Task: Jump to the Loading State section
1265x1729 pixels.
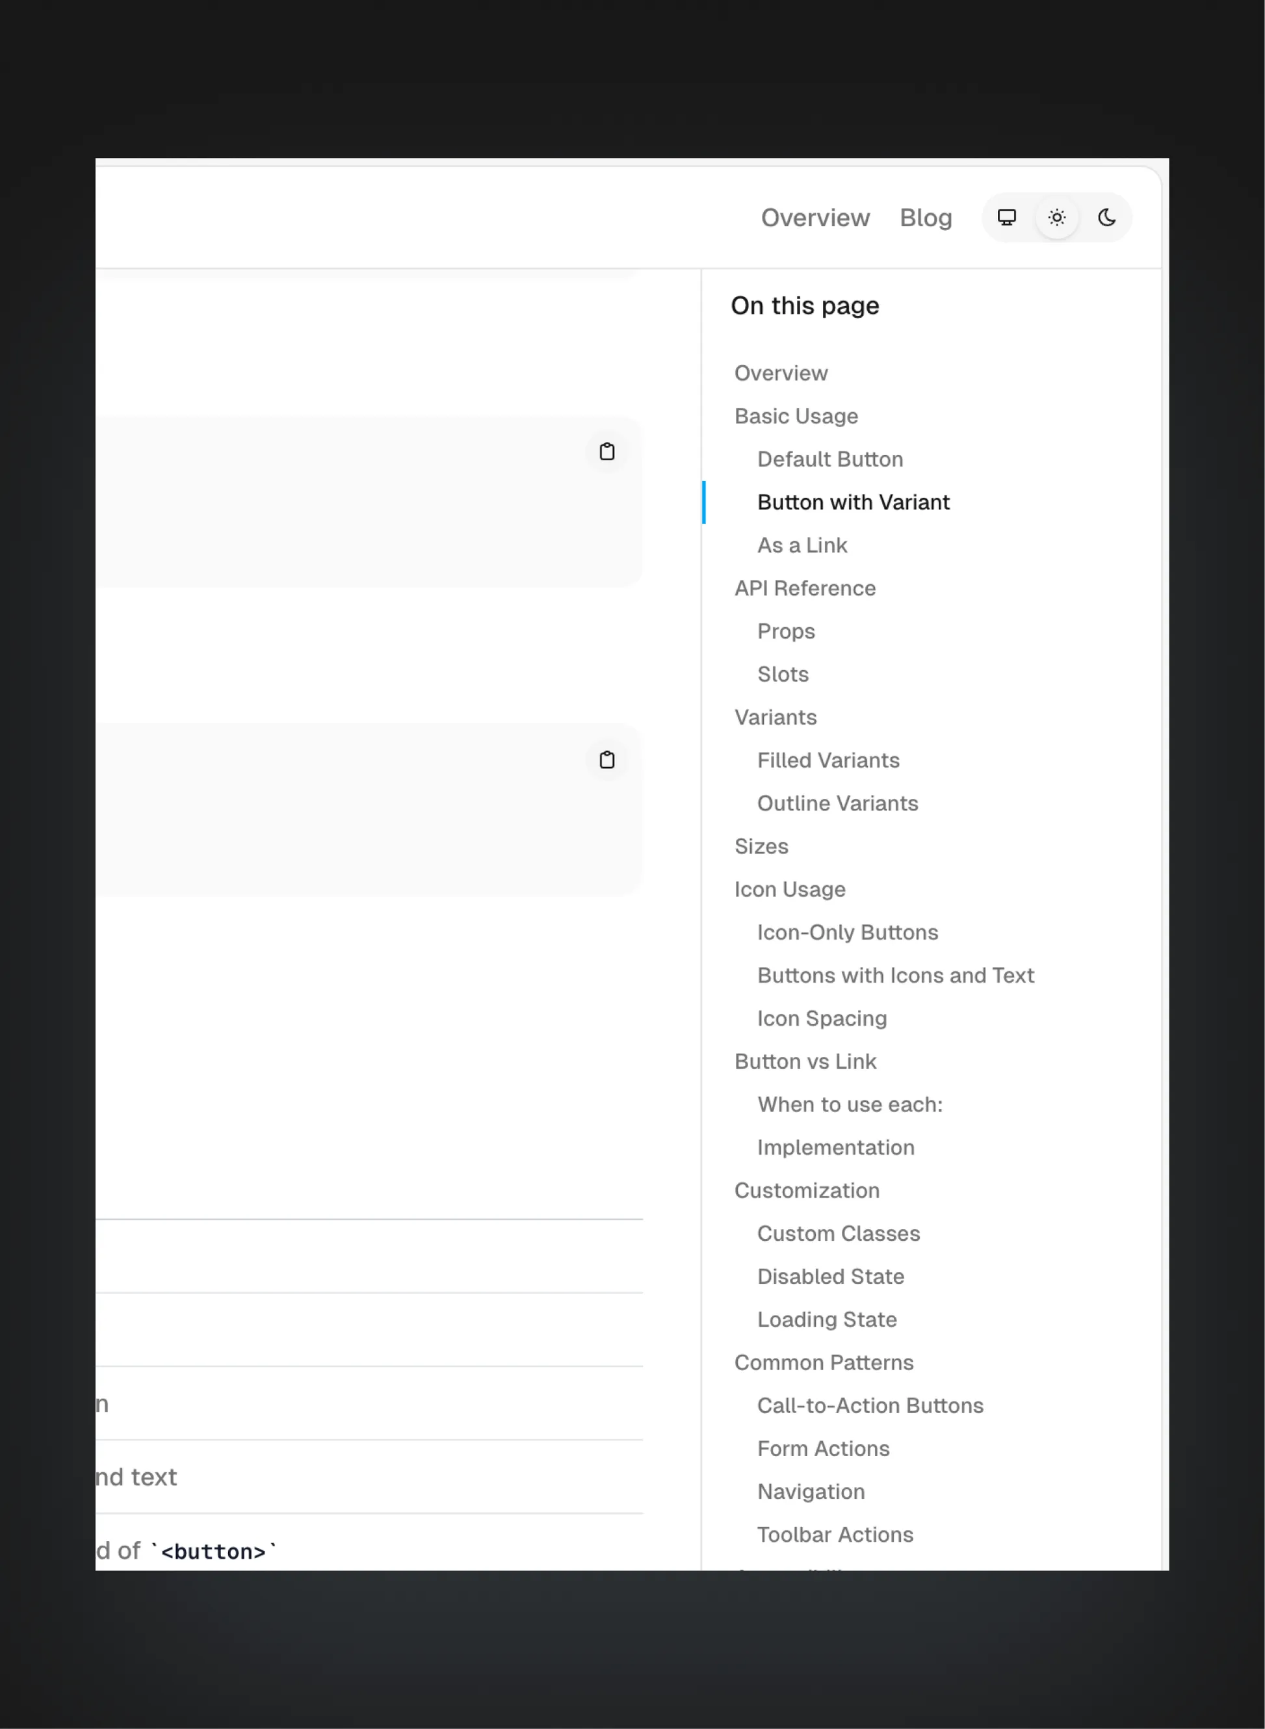Action: click(827, 1319)
